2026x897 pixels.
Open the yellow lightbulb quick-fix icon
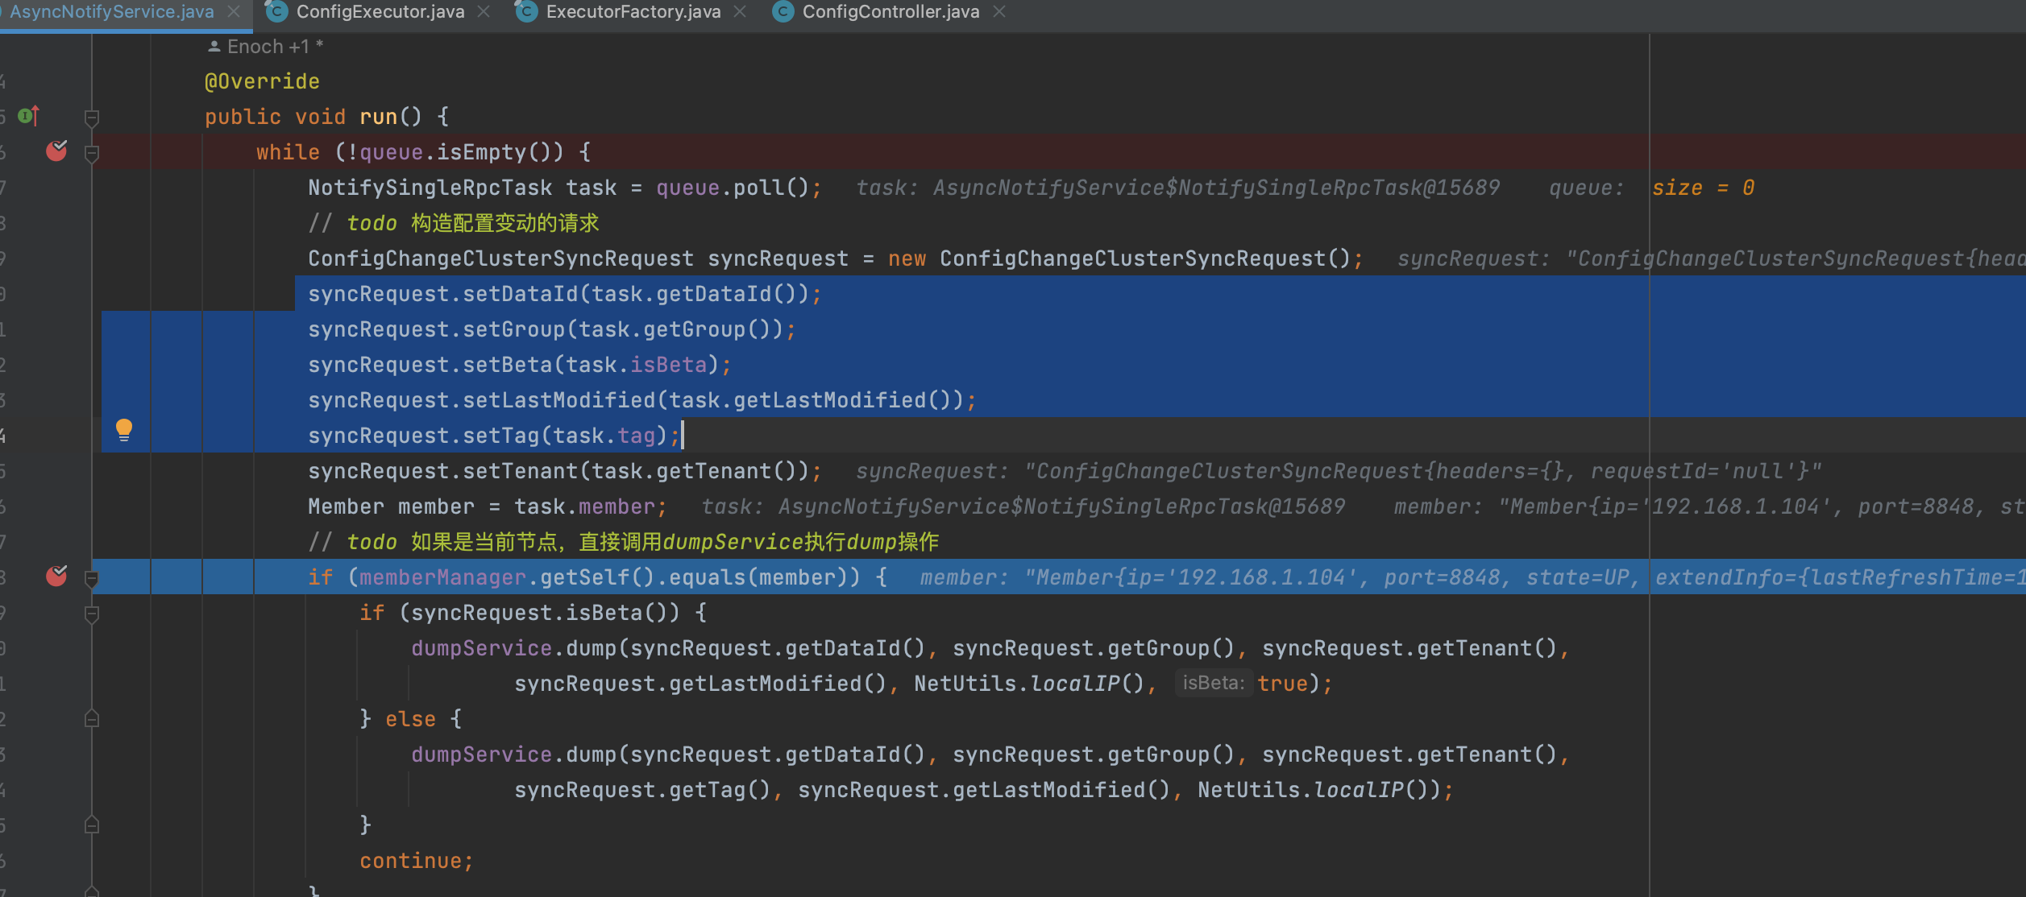(123, 430)
